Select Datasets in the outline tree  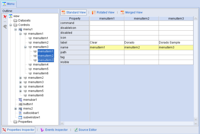24,21
